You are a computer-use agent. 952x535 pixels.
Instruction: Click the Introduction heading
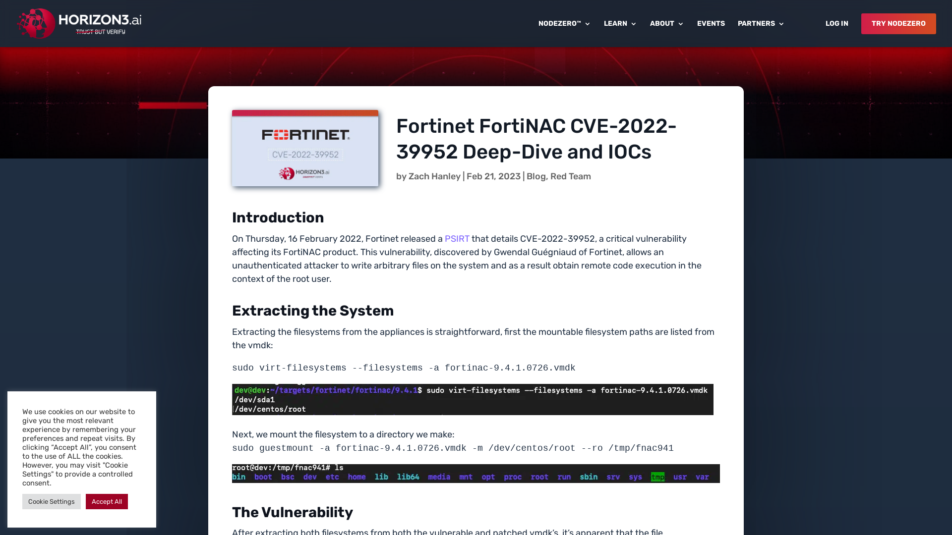278,217
